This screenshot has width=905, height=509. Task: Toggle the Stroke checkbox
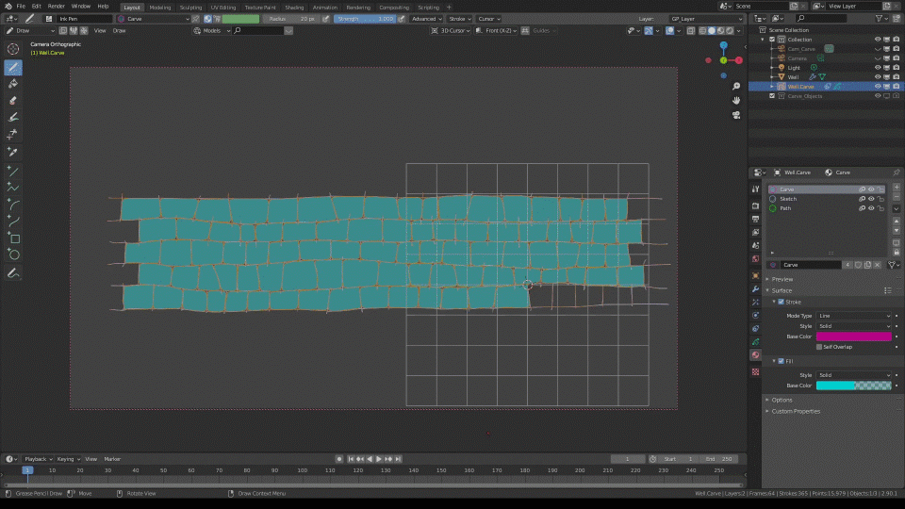coord(781,302)
